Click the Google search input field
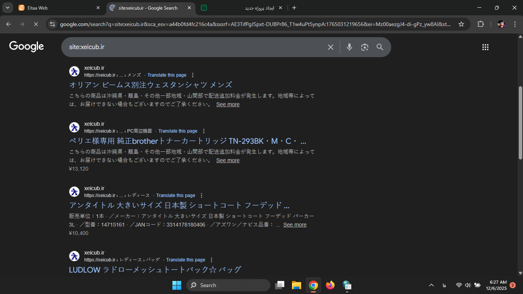 [x=192, y=47]
